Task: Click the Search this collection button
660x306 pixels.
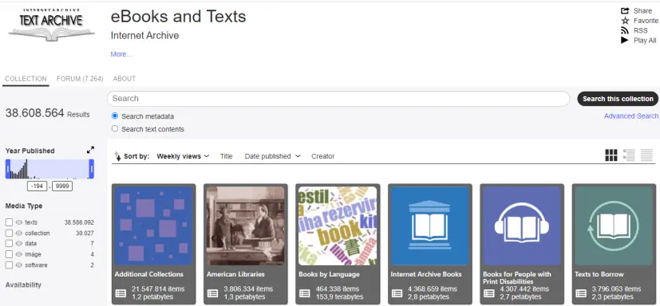Action: 618,99
